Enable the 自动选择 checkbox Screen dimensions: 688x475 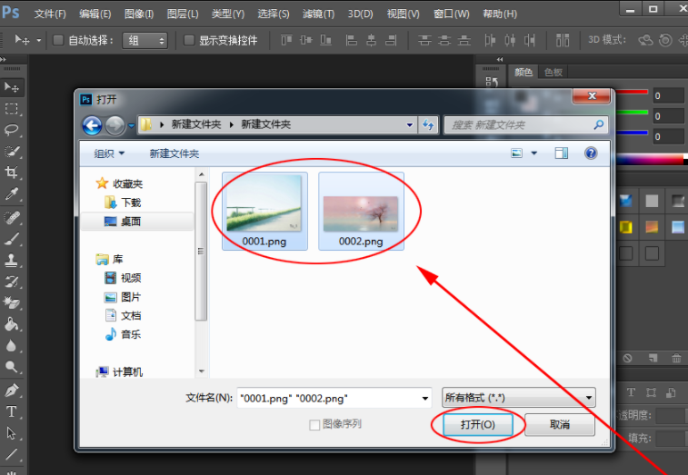(59, 41)
